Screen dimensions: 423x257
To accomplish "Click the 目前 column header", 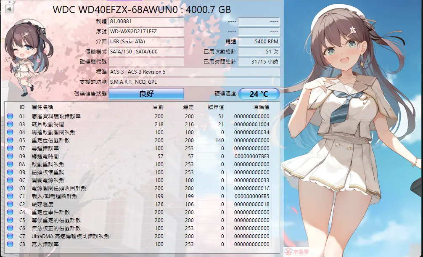I will (158, 107).
